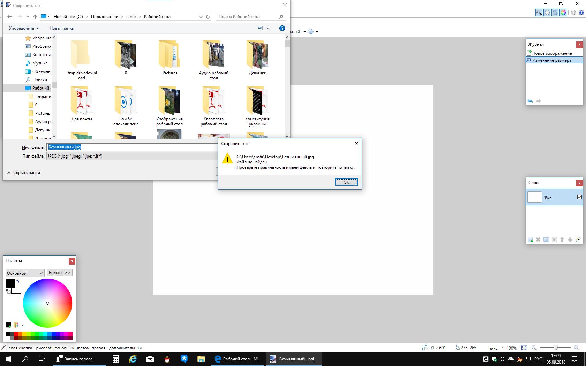Collapse folders with Скрыть папки
Image resolution: width=586 pixels, height=366 pixels.
point(23,173)
